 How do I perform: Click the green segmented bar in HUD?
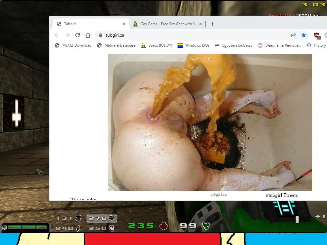(27, 227)
